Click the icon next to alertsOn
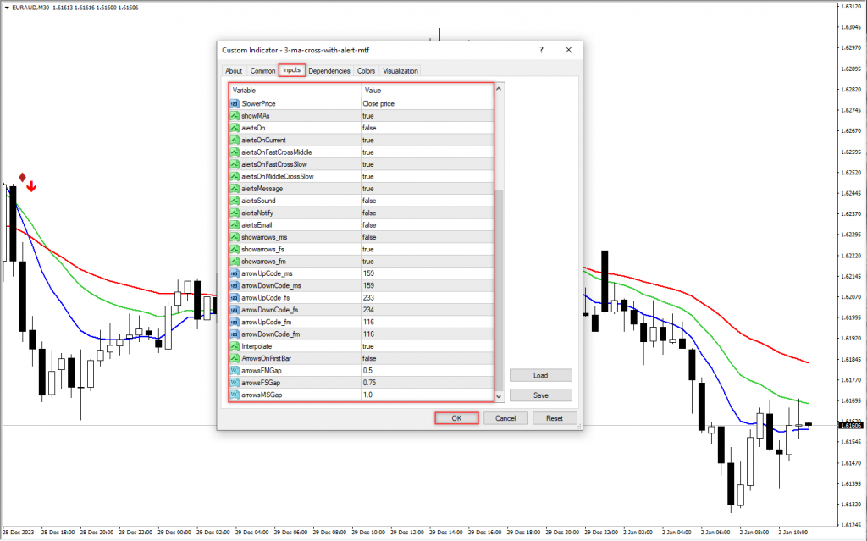This screenshot has width=867, height=541. (235, 128)
